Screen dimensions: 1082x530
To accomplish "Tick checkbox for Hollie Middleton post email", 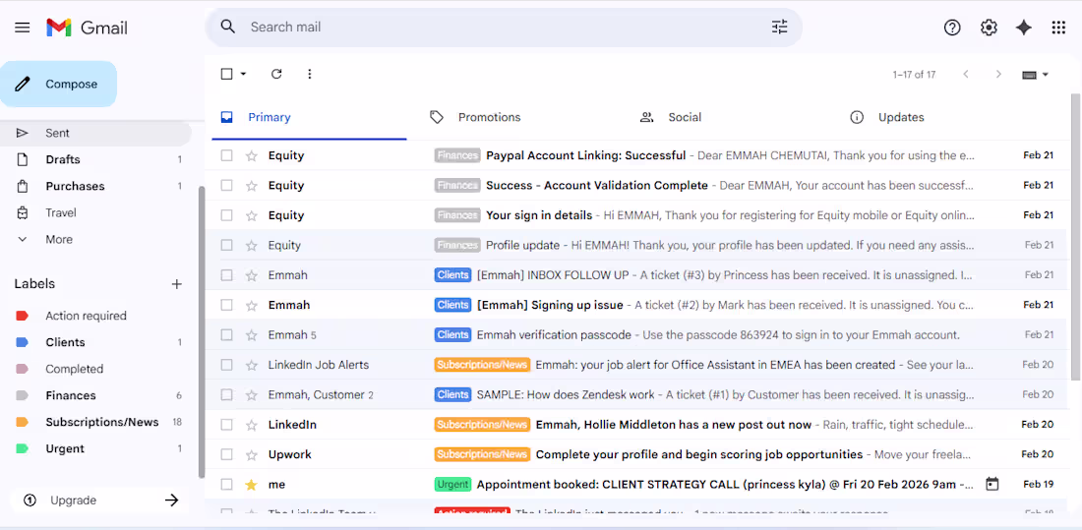I will 226,425.
